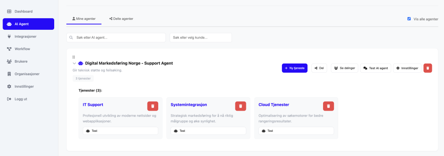The width and height of the screenshot is (444, 156).
Task: Click Test under Cloud Tjenester
Action: tap(296, 131)
